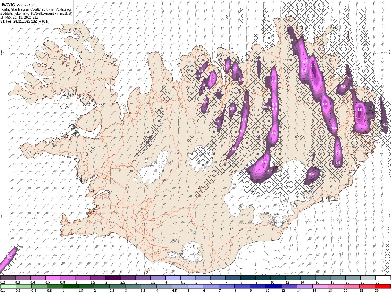Image resolution: width=391 pixels, height=293 pixels.
Task: Select the rain legend swatch between 6 and 7
Action: click(211, 287)
